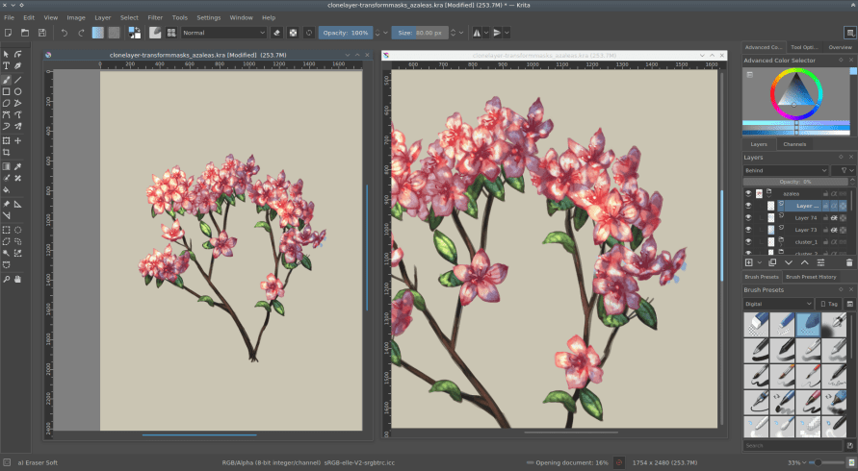Screen dimensions: 858x471
Task: Select the Fill bucket tool
Action: click(x=6, y=189)
